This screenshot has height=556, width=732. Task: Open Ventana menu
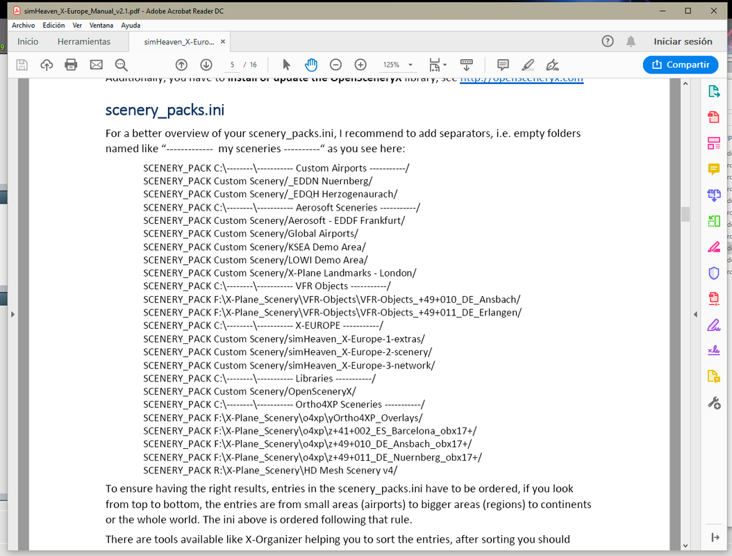[x=101, y=25]
